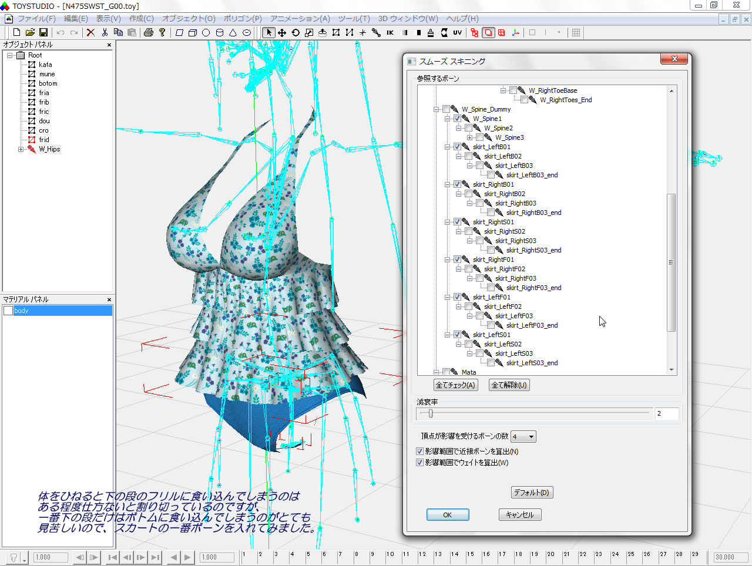Collapse the skirt_RightF01 bone branch
This screenshot has height=566, width=752.
[x=447, y=260]
